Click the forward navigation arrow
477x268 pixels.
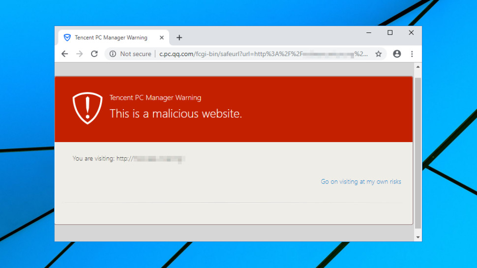pos(79,54)
